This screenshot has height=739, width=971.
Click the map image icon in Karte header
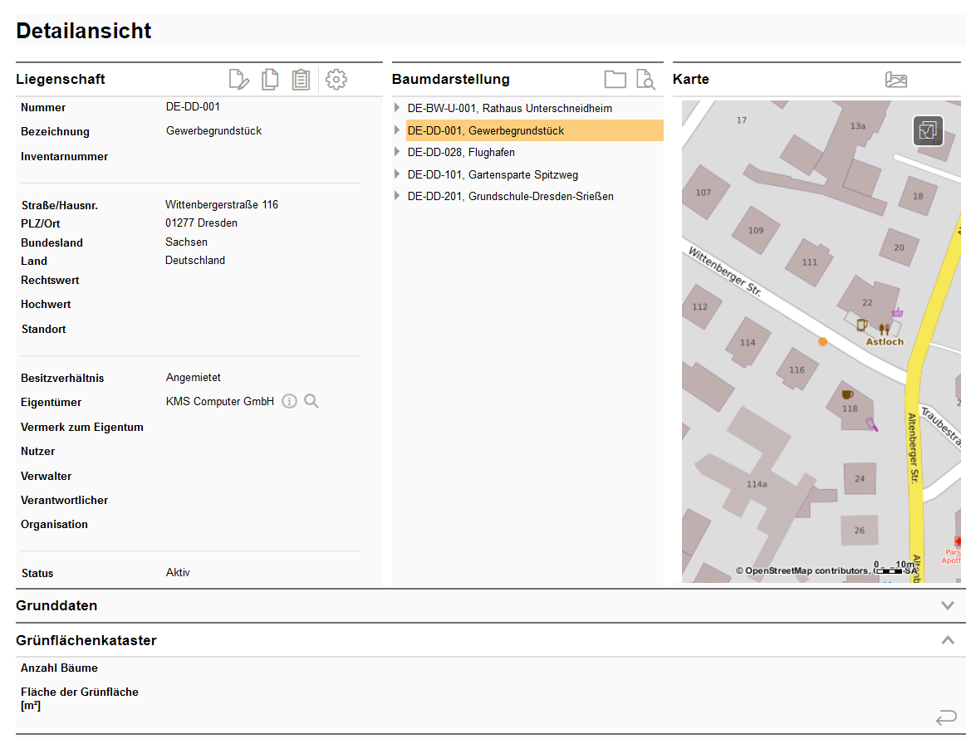(896, 80)
